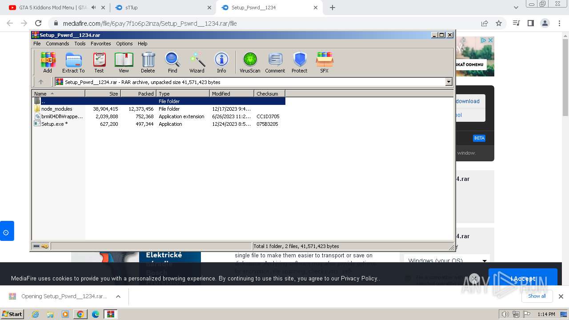Select the node_modules folder
Image resolution: width=569 pixels, height=320 pixels.
56,109
